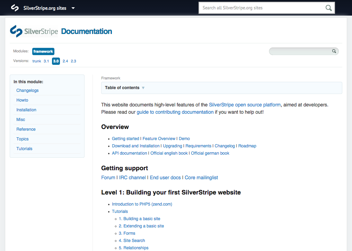Screen dimensions: 352x251
Task: Select version 2.4
Action: tap(65, 61)
